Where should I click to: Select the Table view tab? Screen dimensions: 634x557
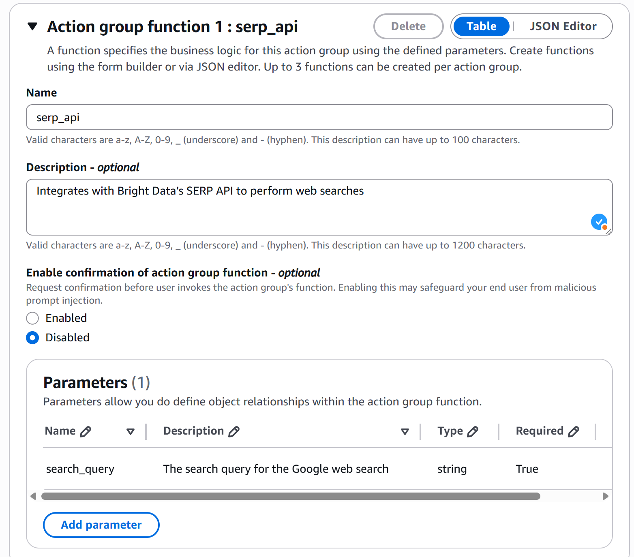coord(481,26)
